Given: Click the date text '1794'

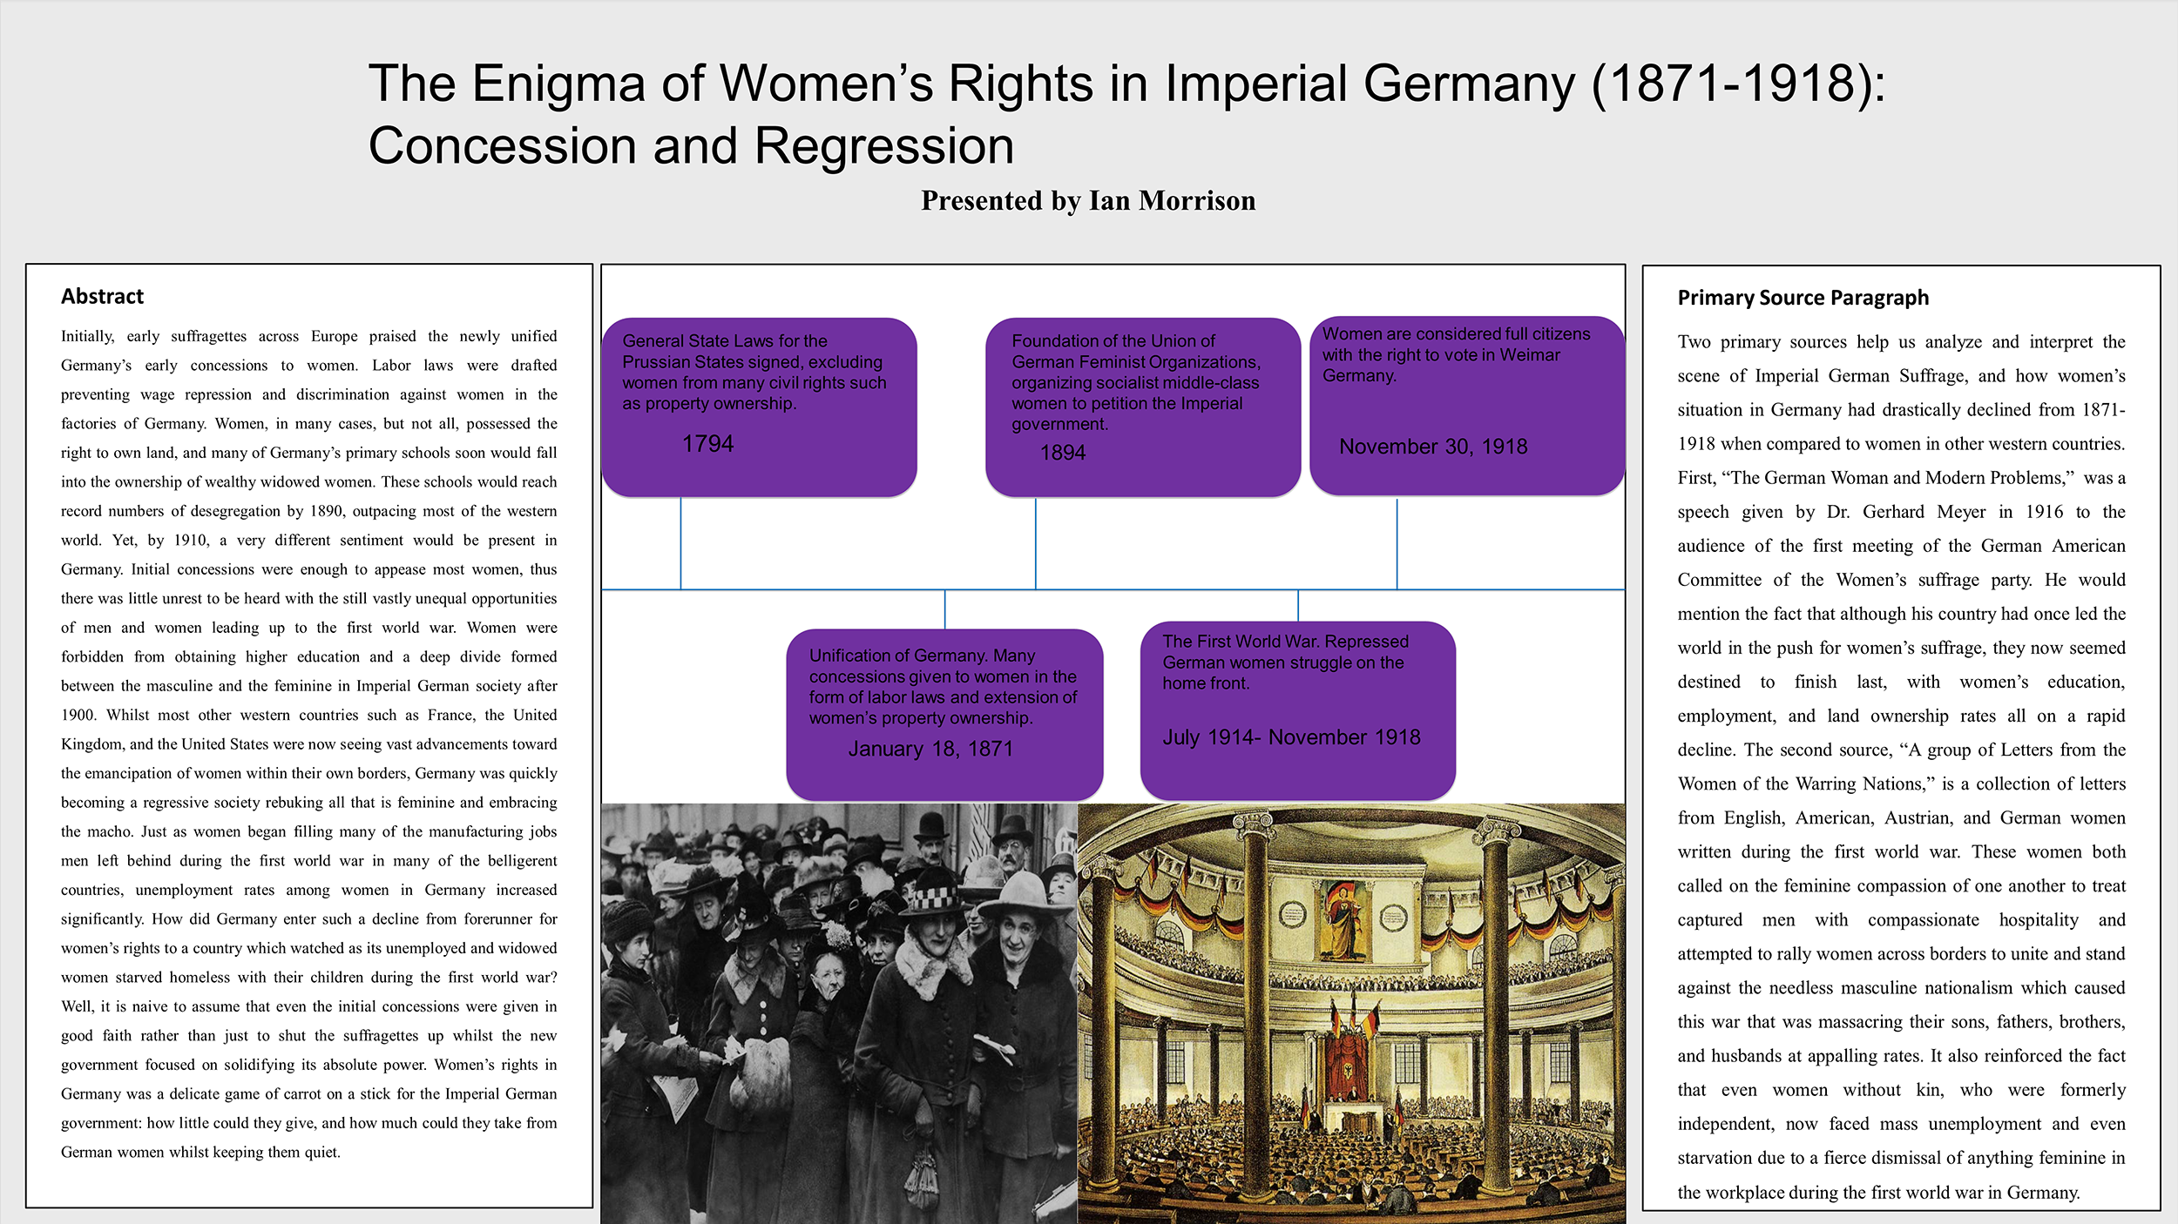Looking at the screenshot, I should pos(707,444).
